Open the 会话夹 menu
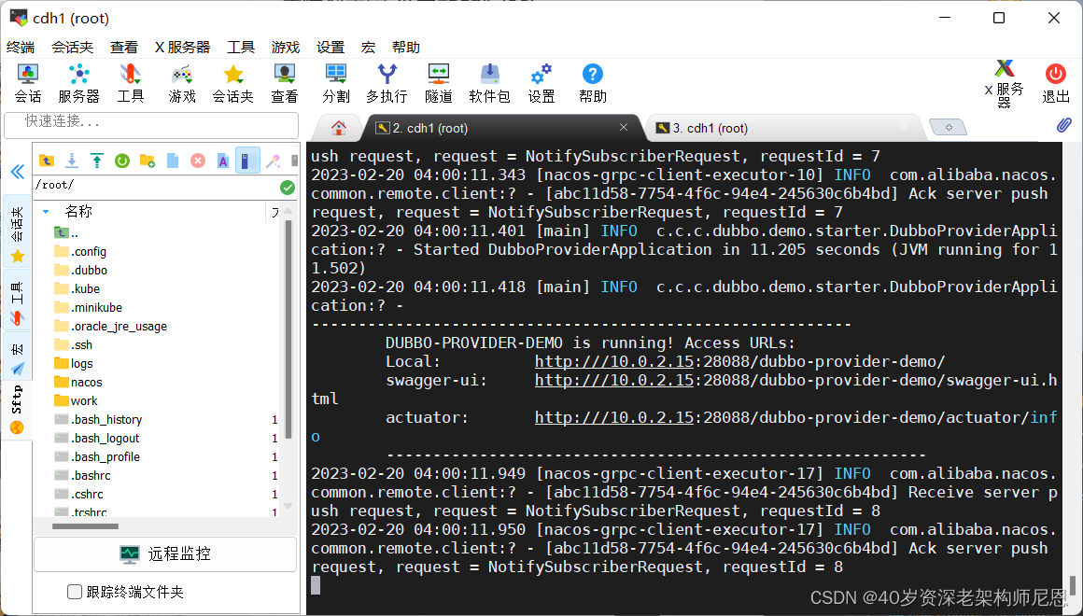Image resolution: width=1083 pixels, height=616 pixels. [x=73, y=47]
